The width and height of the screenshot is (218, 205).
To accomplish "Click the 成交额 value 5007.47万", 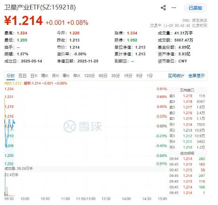I will pos(184,40).
